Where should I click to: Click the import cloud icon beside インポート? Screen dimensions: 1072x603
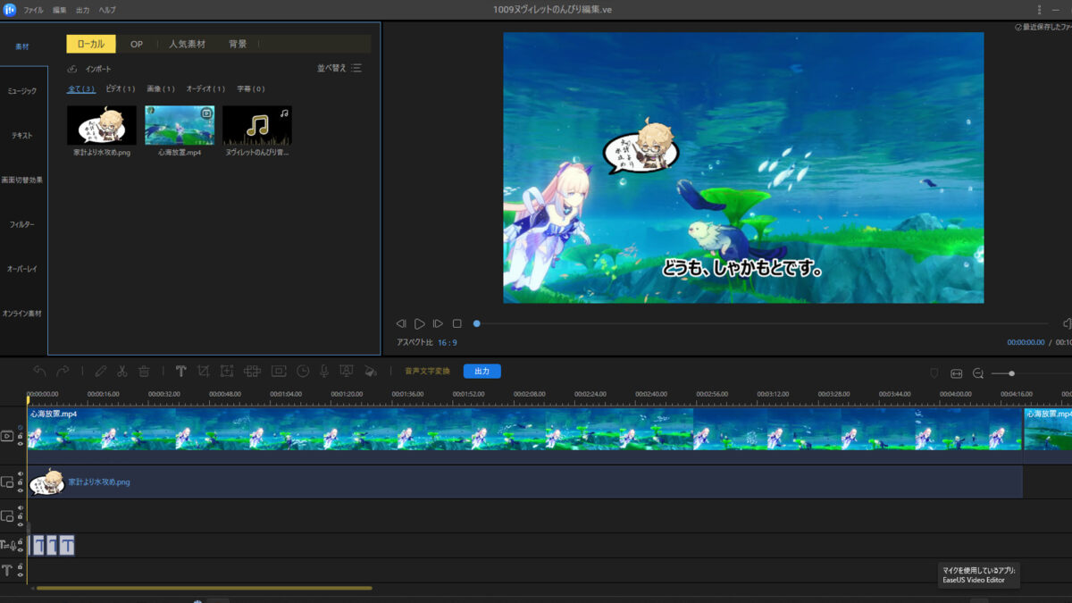73,69
